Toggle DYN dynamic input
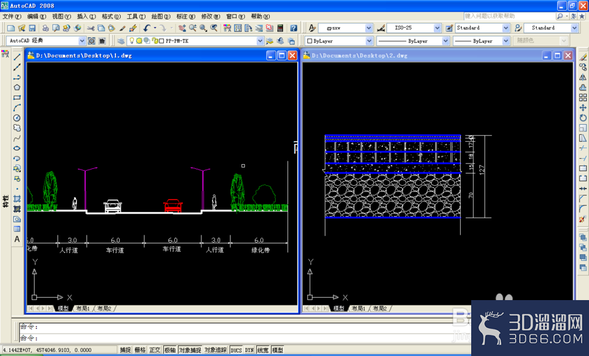The height and width of the screenshot is (356, 589). point(249,350)
